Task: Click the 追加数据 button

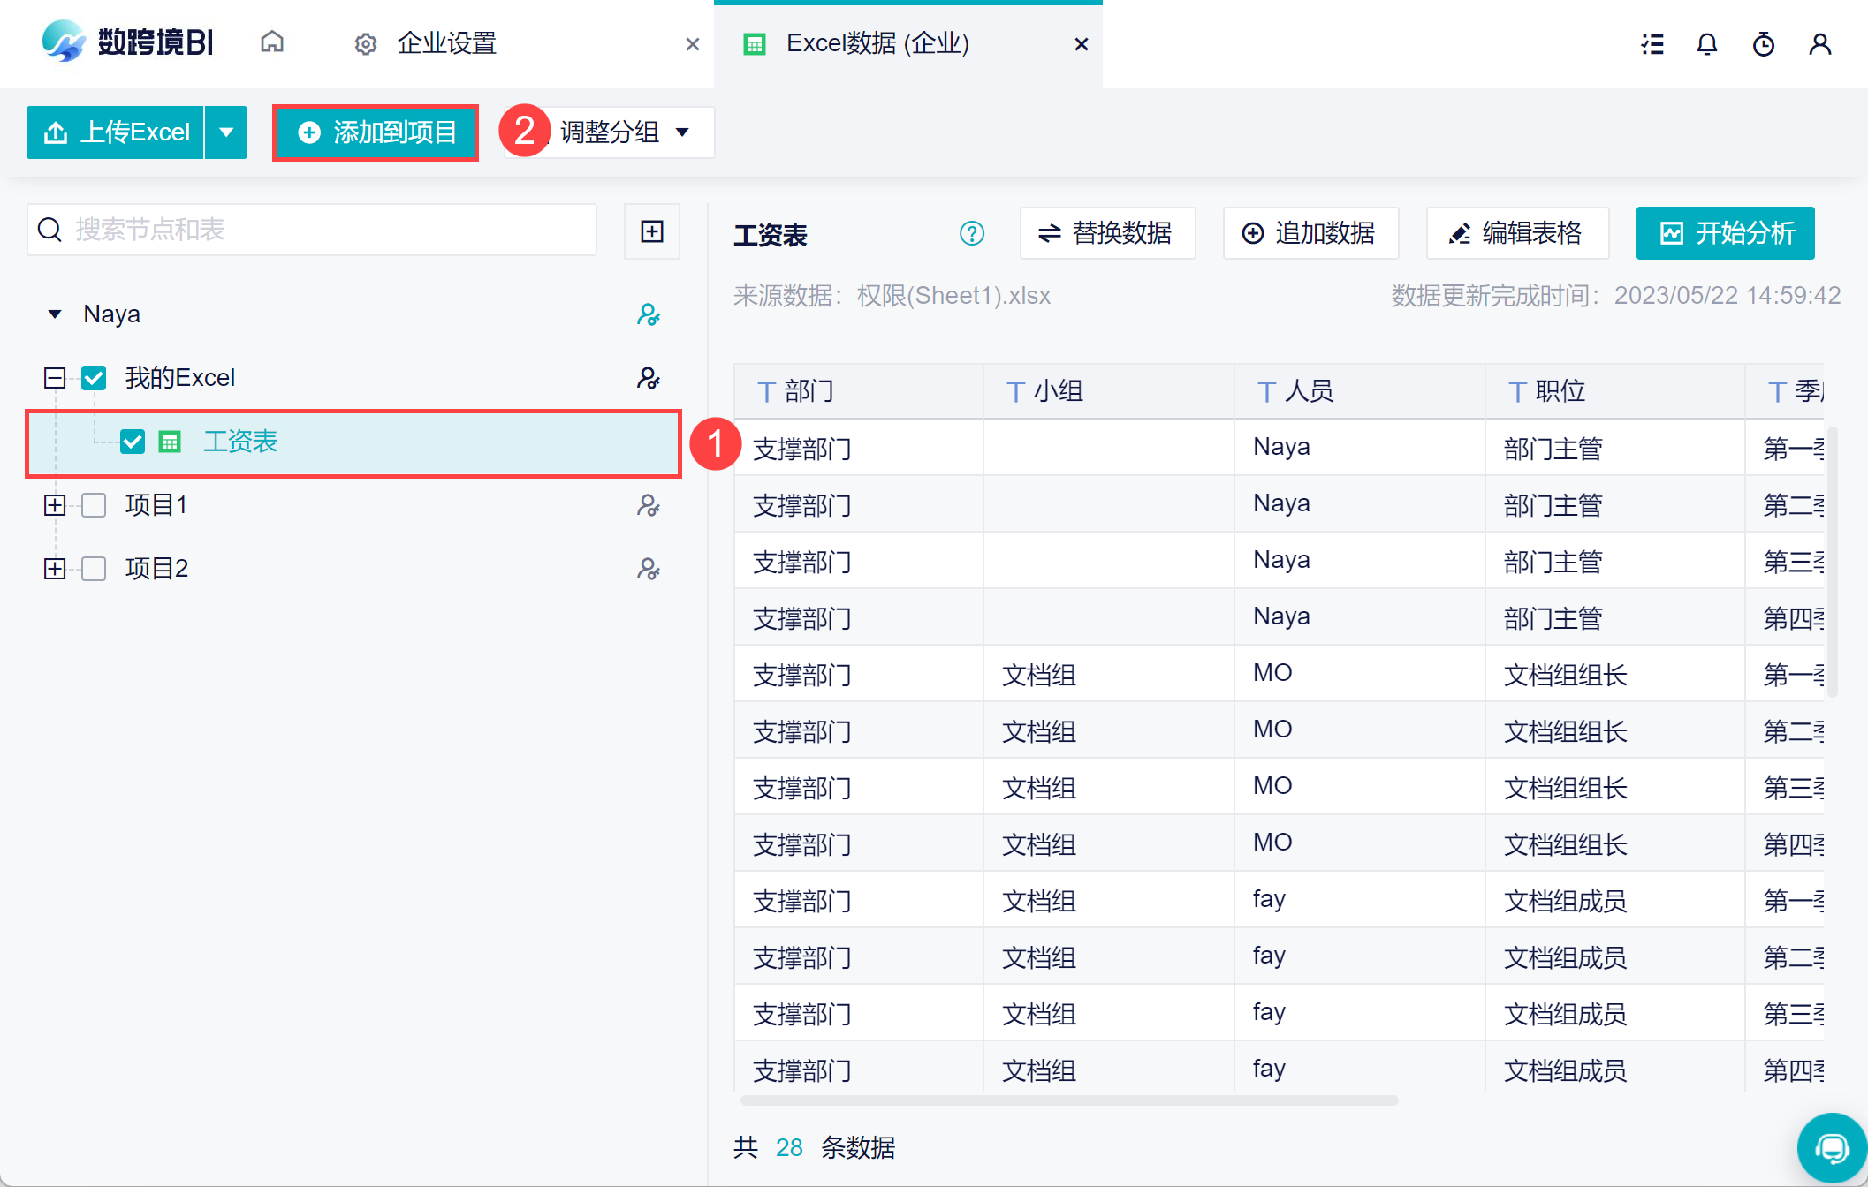Action: pyautogui.click(x=1310, y=233)
